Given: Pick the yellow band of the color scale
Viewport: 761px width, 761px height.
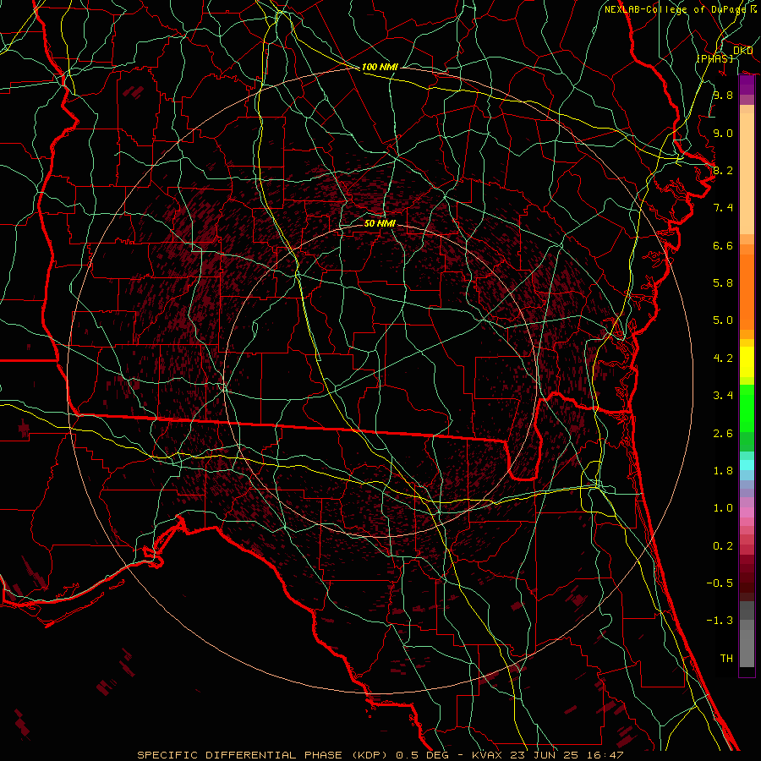Looking at the screenshot, I should pos(747,362).
